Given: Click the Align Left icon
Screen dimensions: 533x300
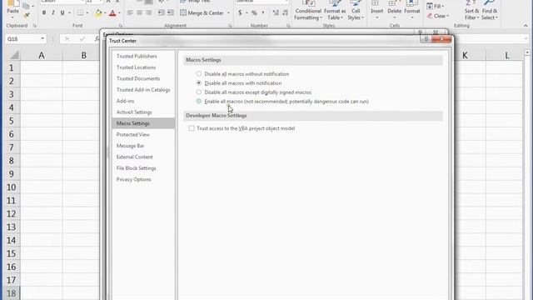Looking at the screenshot, I should click(130, 13).
